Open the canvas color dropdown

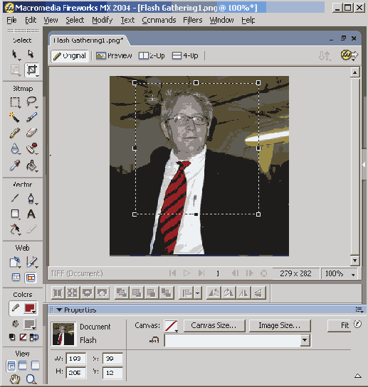point(172,326)
